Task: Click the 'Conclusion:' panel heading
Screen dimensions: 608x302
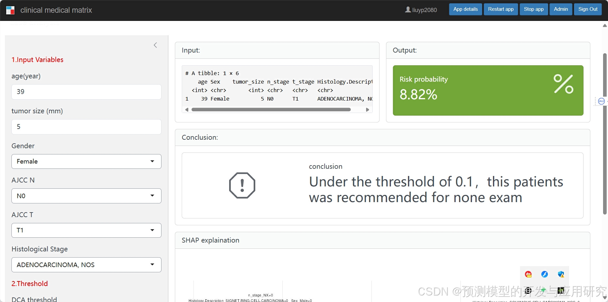Action: point(200,137)
